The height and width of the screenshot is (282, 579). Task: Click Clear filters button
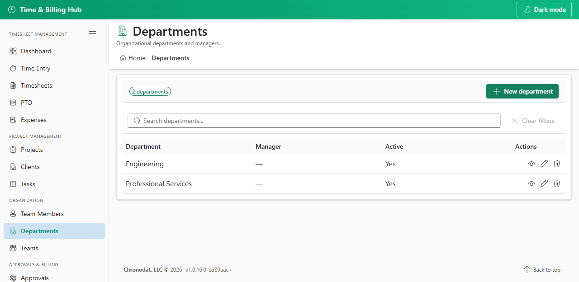coord(533,121)
